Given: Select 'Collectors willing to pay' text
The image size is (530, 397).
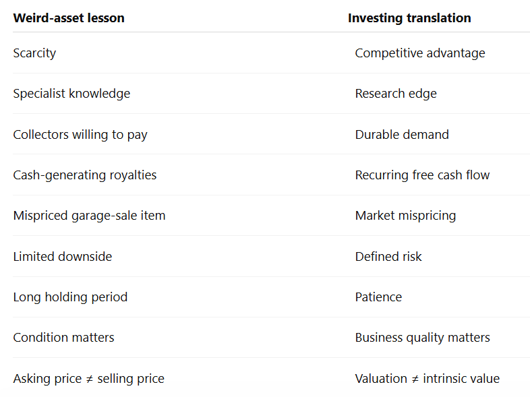Looking at the screenshot, I should tap(80, 135).
